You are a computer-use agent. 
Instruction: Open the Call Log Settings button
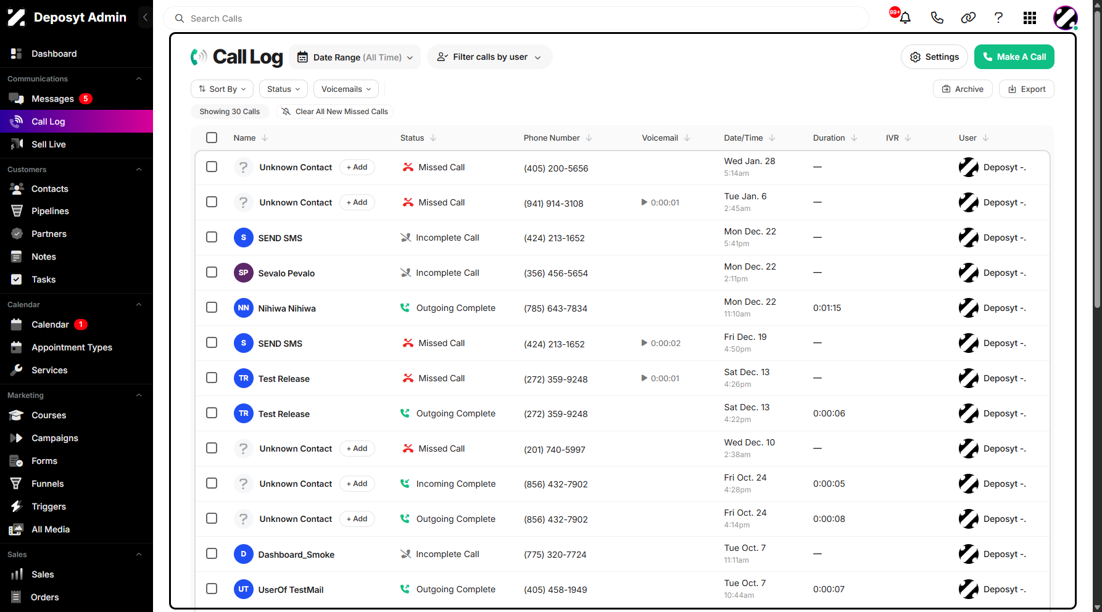point(934,57)
